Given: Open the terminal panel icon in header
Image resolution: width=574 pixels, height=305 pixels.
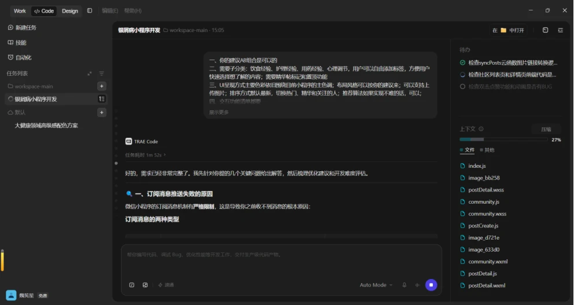Looking at the screenshot, I should pos(546,30).
